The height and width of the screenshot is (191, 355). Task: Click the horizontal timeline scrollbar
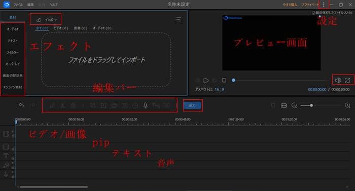[54, 187]
